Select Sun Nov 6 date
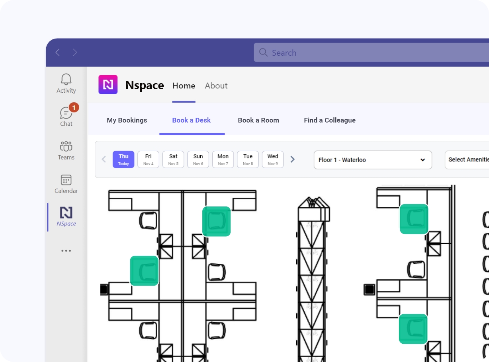 [198, 159]
